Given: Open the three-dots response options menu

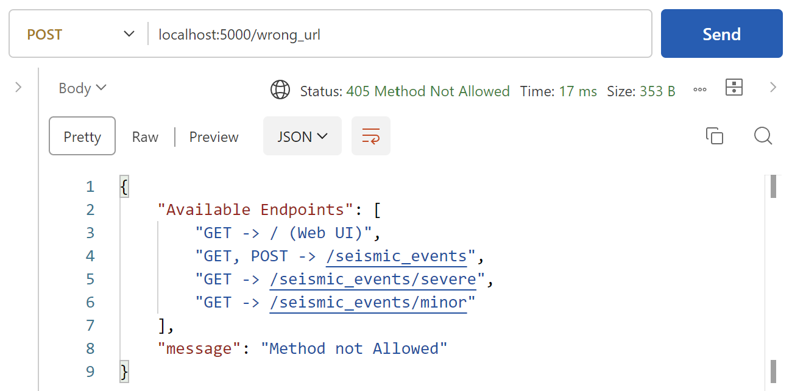Looking at the screenshot, I should (x=700, y=90).
